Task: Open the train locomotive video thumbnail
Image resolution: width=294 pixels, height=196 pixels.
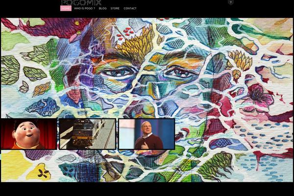Action: click(88, 134)
